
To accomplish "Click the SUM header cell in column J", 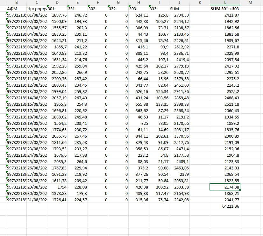I will [179, 9].
